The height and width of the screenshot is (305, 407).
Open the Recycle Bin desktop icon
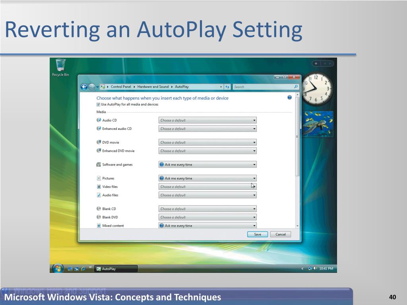(60, 68)
